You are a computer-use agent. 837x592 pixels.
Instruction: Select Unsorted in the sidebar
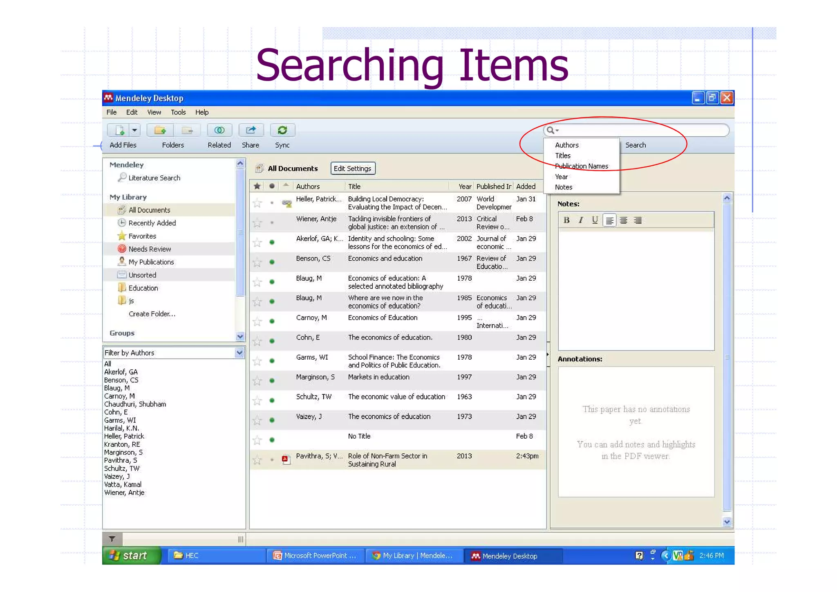click(142, 275)
